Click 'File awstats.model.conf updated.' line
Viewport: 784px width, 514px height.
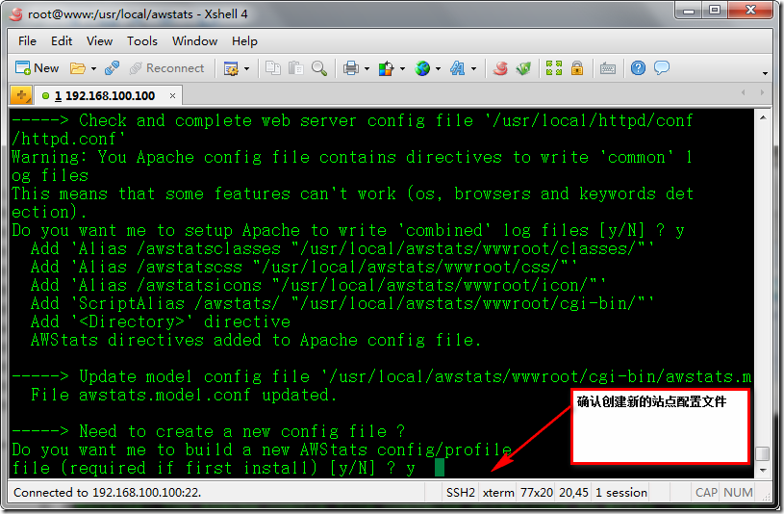184,395
